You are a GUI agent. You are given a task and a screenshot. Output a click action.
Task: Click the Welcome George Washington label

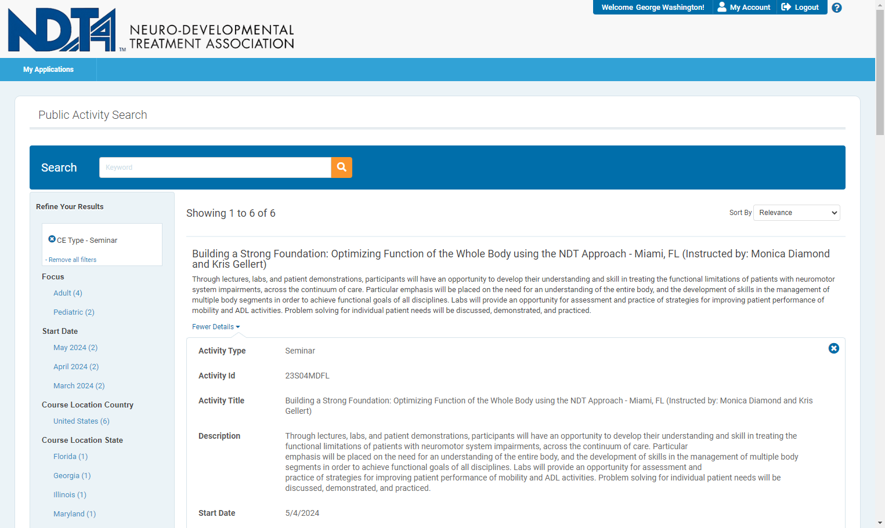[653, 7]
